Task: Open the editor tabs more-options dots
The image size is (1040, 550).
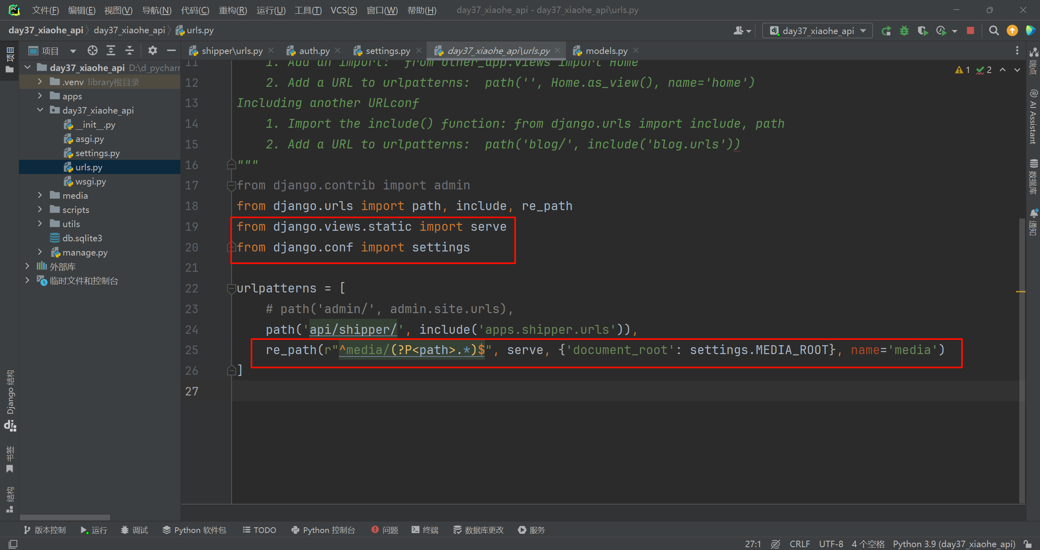Action: coord(1017,51)
